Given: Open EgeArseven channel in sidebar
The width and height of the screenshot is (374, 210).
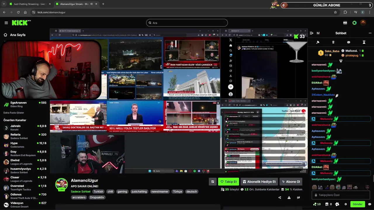Looking at the screenshot, I should [x=25, y=104].
